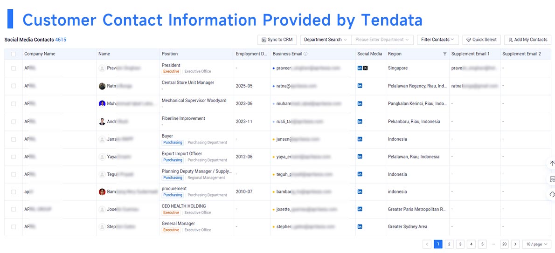This screenshot has height=253, width=555.
Task: Click the Region column filter icon
Action: click(x=444, y=54)
